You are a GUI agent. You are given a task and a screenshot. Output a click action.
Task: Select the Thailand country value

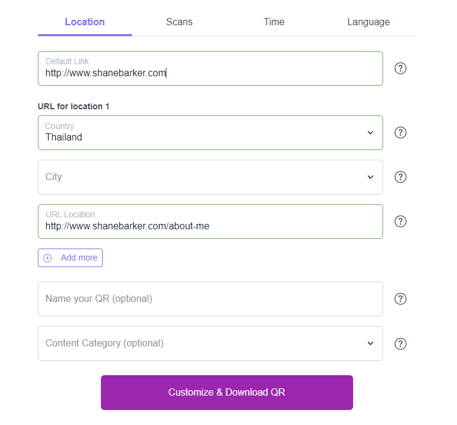pos(64,137)
